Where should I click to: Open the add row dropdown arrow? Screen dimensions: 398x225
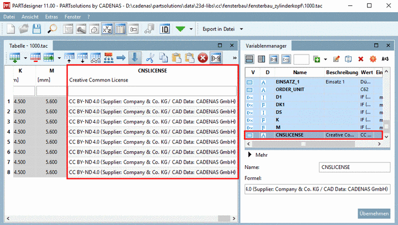pyautogui.click(x=25, y=58)
